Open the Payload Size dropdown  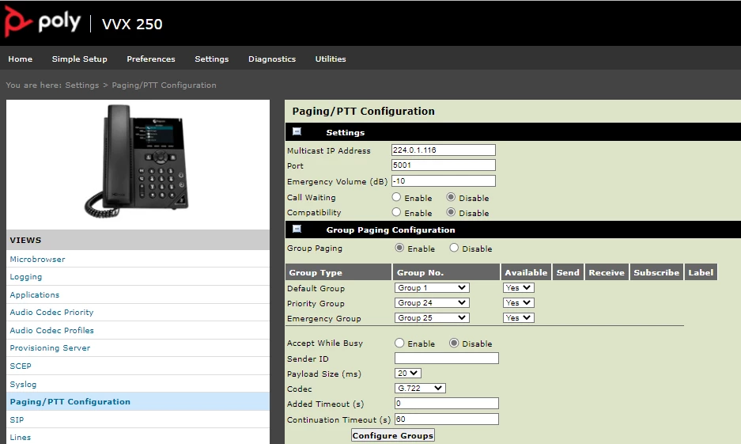(408, 373)
